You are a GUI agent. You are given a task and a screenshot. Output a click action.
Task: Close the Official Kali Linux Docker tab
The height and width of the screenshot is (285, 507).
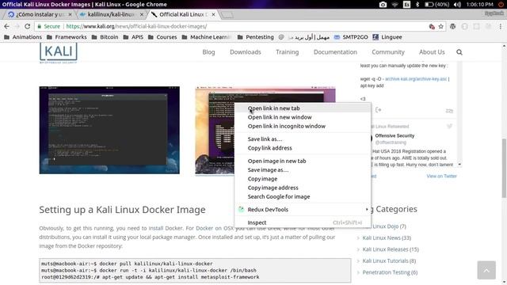[x=213, y=14]
